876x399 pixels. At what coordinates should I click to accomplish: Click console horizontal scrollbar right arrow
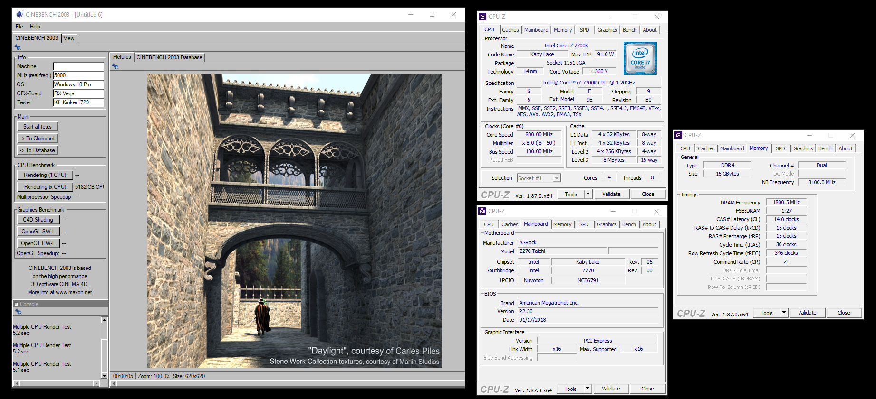[x=97, y=383]
